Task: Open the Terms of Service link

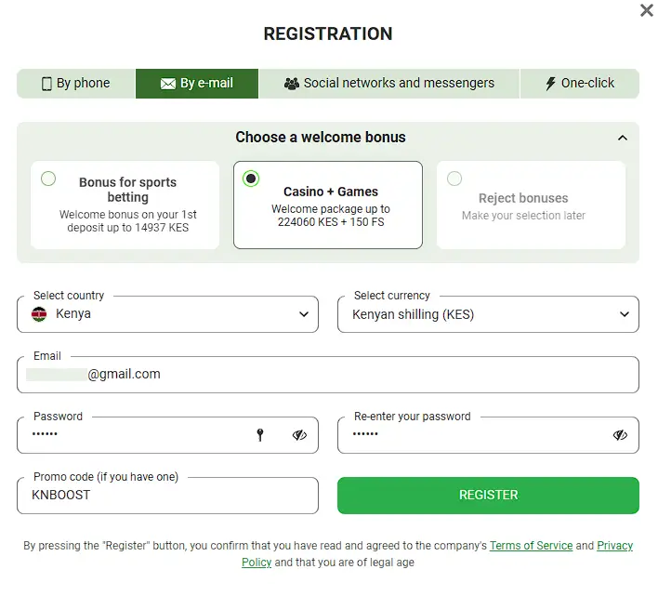Action: click(x=531, y=546)
